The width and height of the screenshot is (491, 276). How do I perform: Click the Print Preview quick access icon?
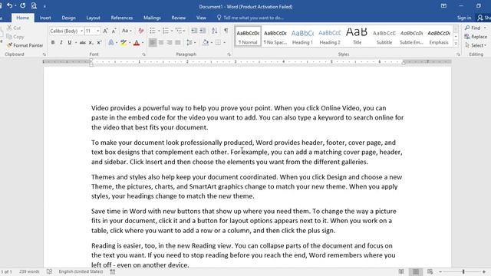(x=34, y=5)
